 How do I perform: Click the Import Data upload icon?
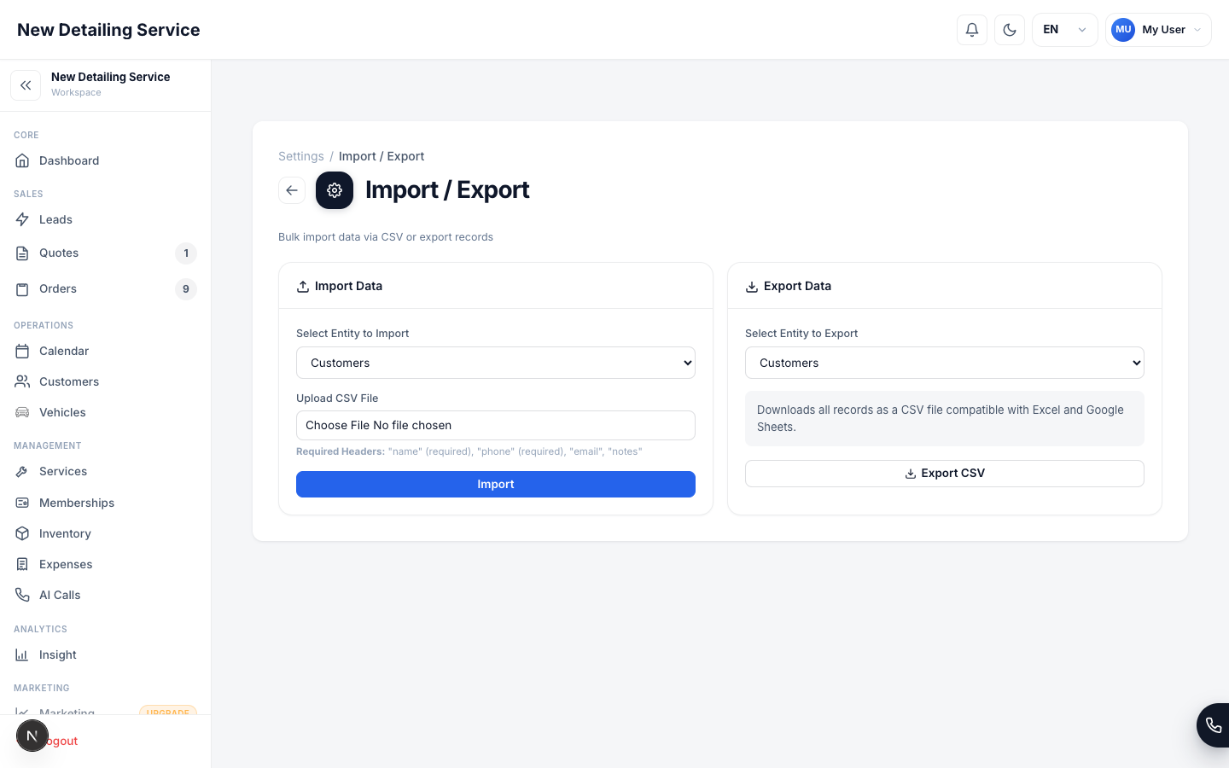coord(303,287)
